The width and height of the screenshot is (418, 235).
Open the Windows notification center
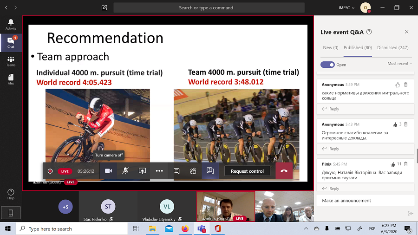(408, 228)
